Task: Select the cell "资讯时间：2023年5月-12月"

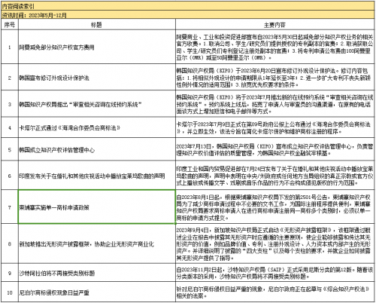Action: (188, 15)
